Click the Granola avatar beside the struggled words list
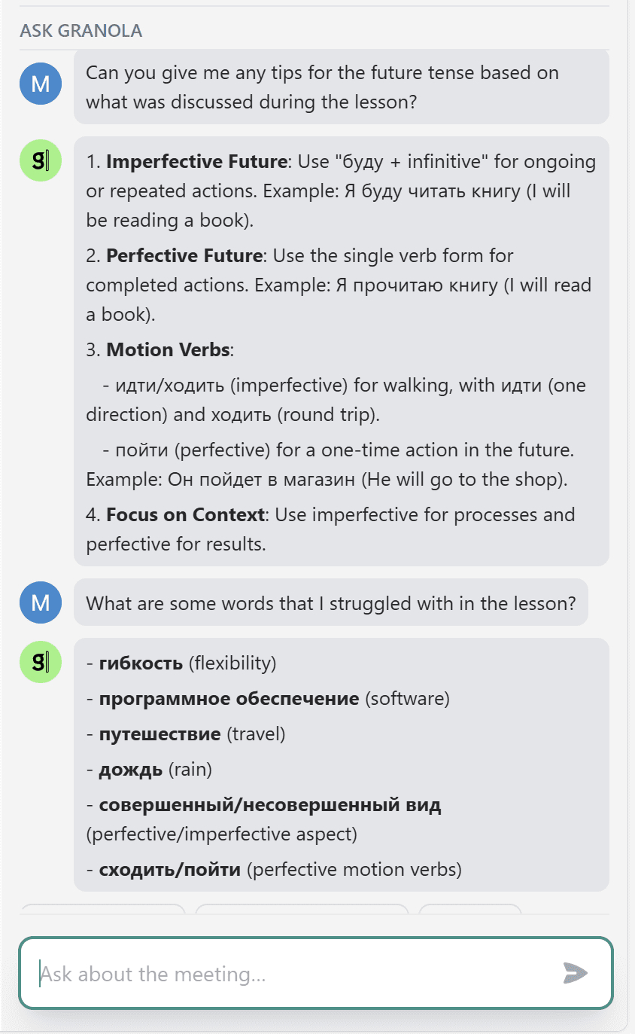The image size is (635, 1034). (x=41, y=662)
